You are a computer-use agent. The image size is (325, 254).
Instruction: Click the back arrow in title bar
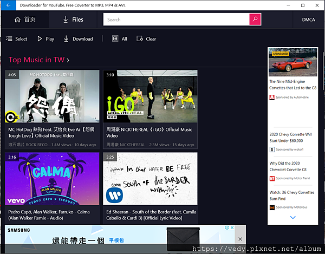coord(8,5)
